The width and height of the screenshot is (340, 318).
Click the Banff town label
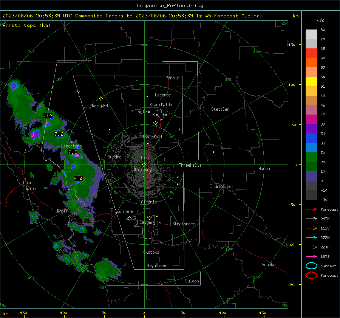click(62, 211)
